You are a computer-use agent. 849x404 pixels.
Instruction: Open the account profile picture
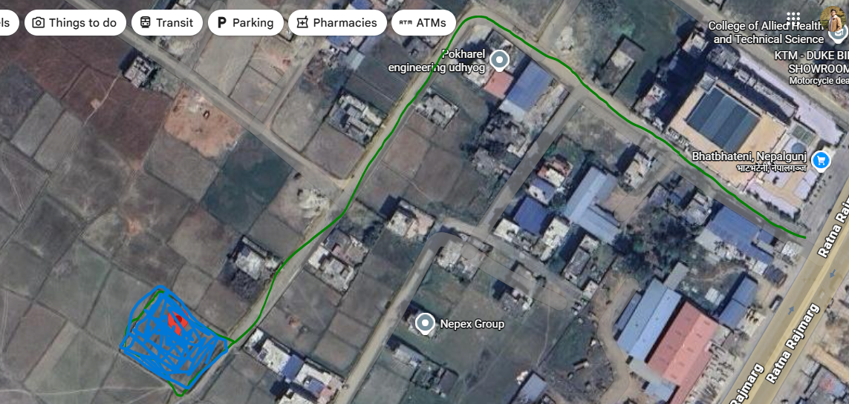coord(833,19)
